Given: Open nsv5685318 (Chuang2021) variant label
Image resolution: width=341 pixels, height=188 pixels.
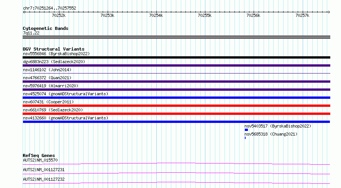Looking at the screenshot, I should click(x=271, y=134).
